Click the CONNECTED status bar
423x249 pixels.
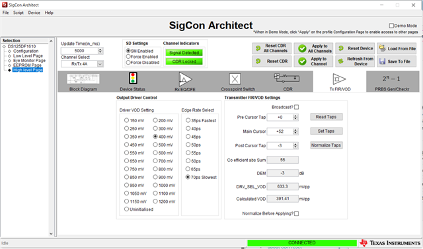tap(301, 243)
